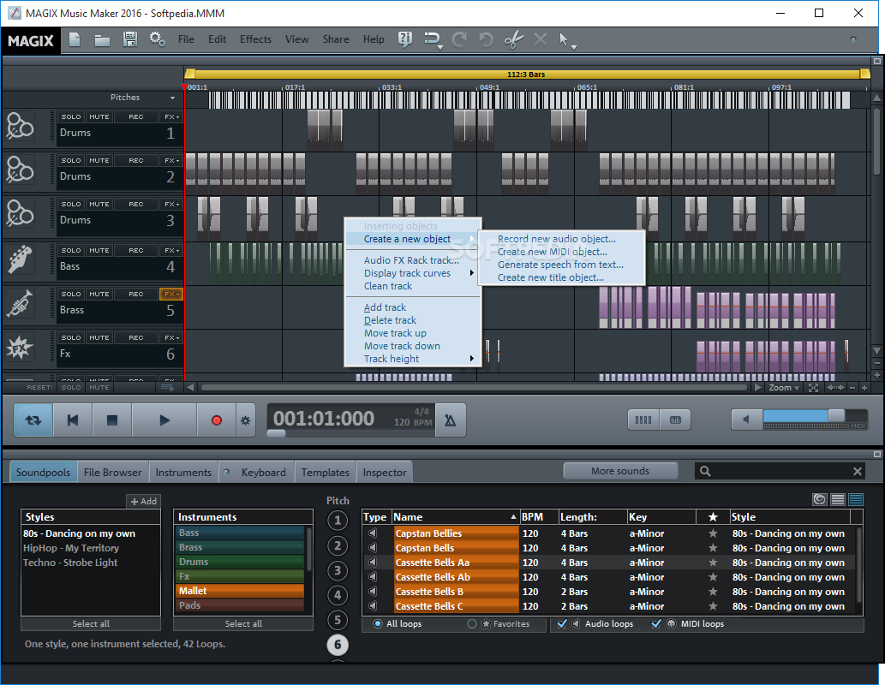The height and width of the screenshot is (685, 885).
Task: Click the stop playback button
Action: coord(112,420)
